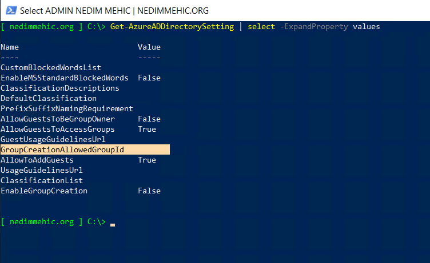This screenshot has width=430, height=263.
Task: Click the True value for AllowToAddGuests
Action: point(147,160)
